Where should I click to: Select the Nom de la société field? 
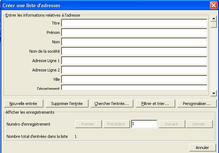click(134, 51)
